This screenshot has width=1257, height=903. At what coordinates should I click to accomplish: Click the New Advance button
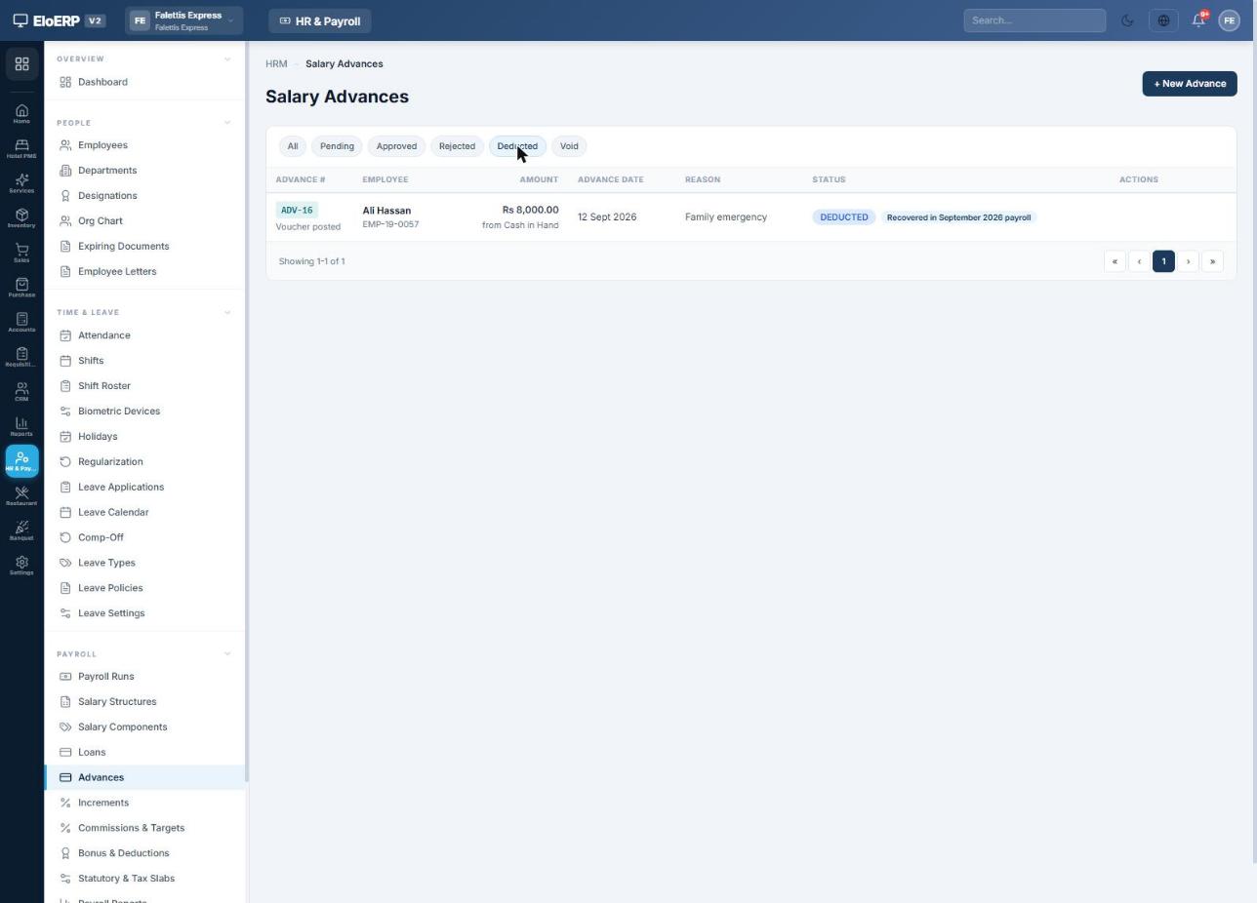1190,84
